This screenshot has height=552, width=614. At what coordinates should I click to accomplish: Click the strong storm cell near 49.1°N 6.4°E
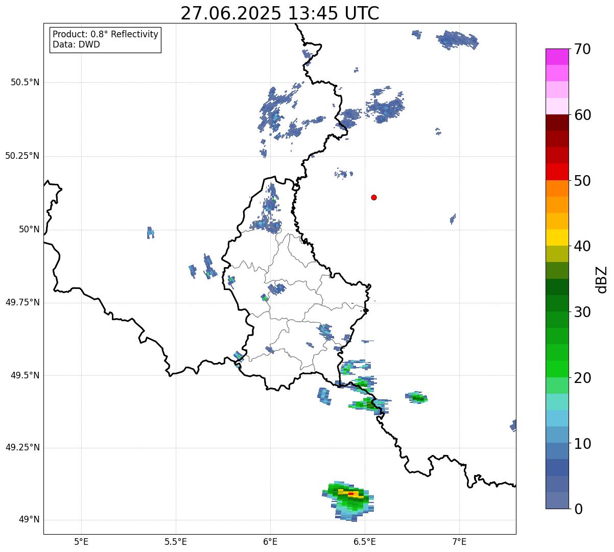click(x=349, y=500)
